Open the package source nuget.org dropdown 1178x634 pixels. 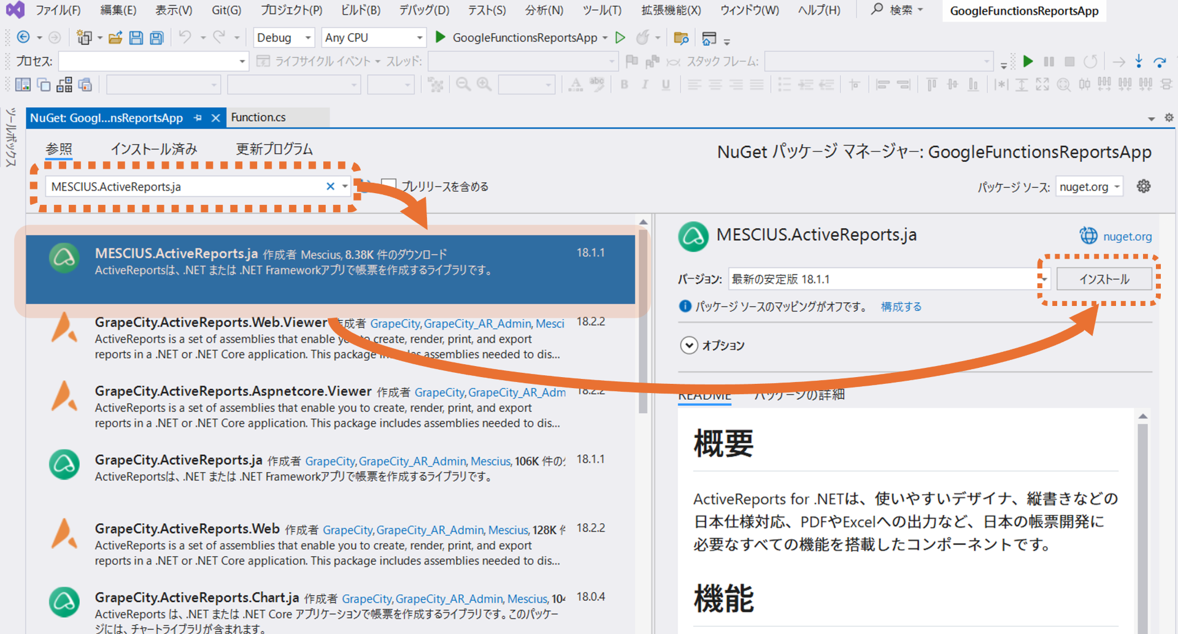pos(1089,186)
